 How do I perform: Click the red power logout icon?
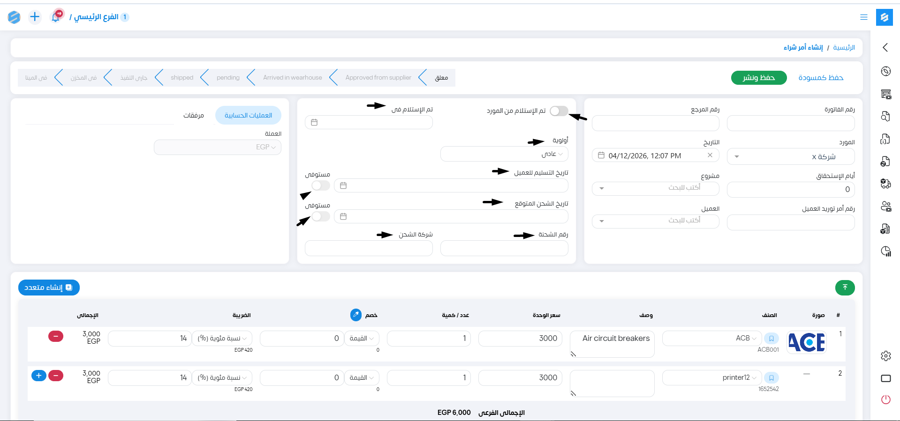(885, 399)
